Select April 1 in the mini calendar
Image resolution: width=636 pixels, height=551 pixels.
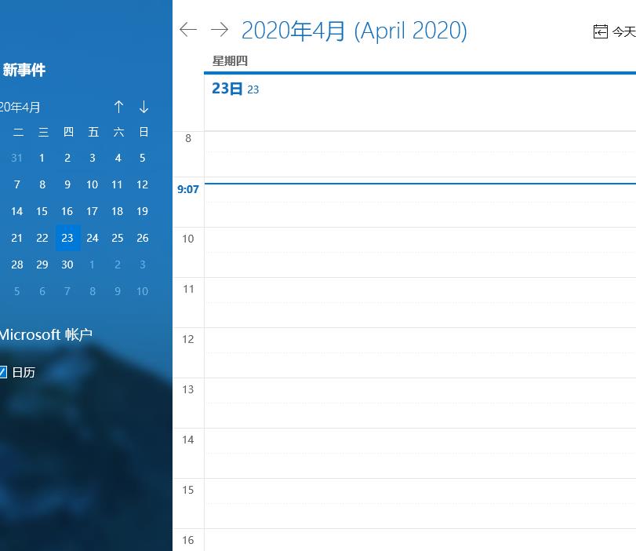tap(42, 158)
